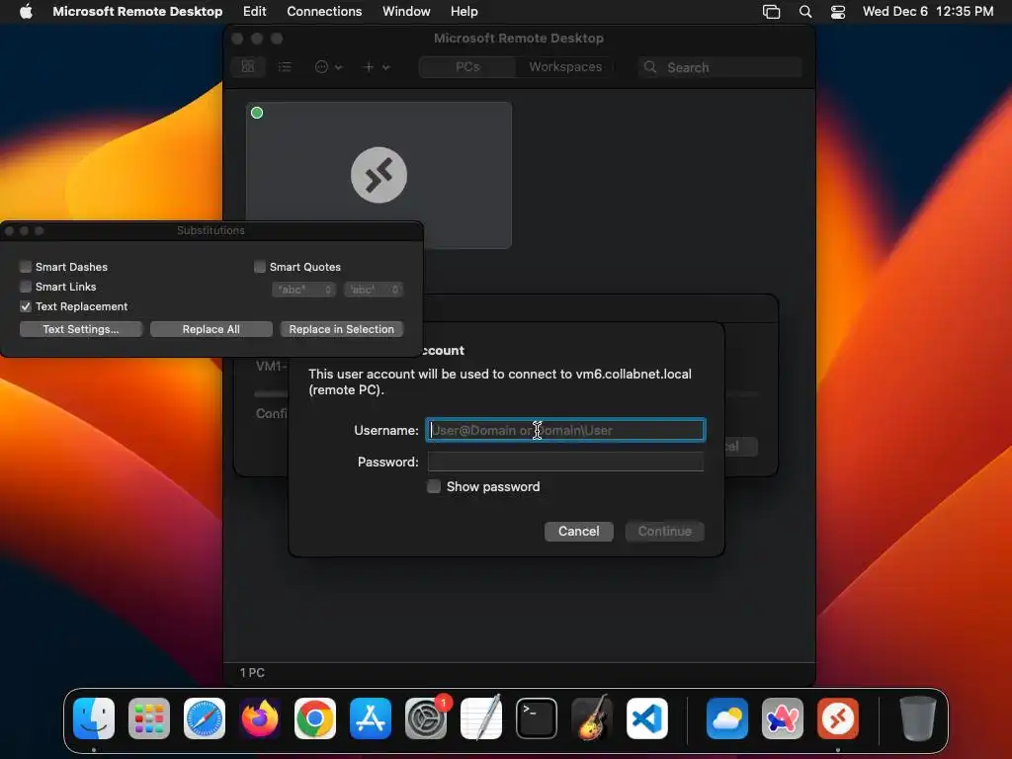
Task: Open the single quote style dropdown
Action: click(374, 290)
